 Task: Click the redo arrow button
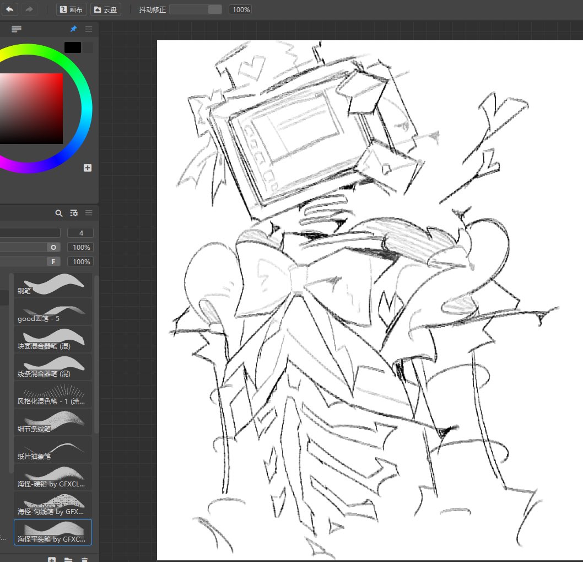click(x=29, y=9)
